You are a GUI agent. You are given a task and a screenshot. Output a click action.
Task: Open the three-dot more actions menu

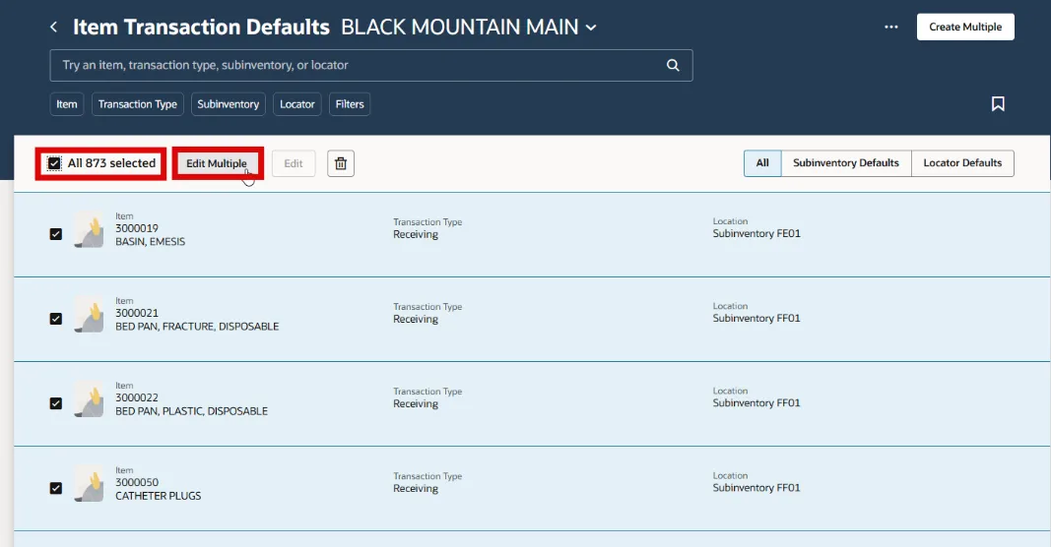[891, 28]
